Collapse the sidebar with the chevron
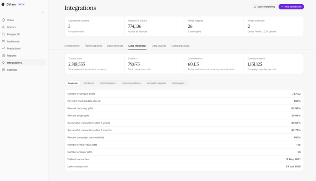 click(43, 12)
